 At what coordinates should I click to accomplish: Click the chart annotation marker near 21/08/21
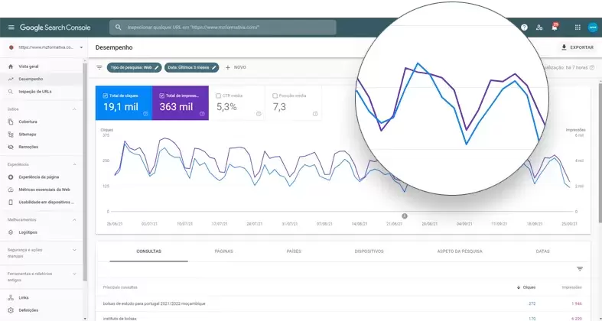(405, 216)
